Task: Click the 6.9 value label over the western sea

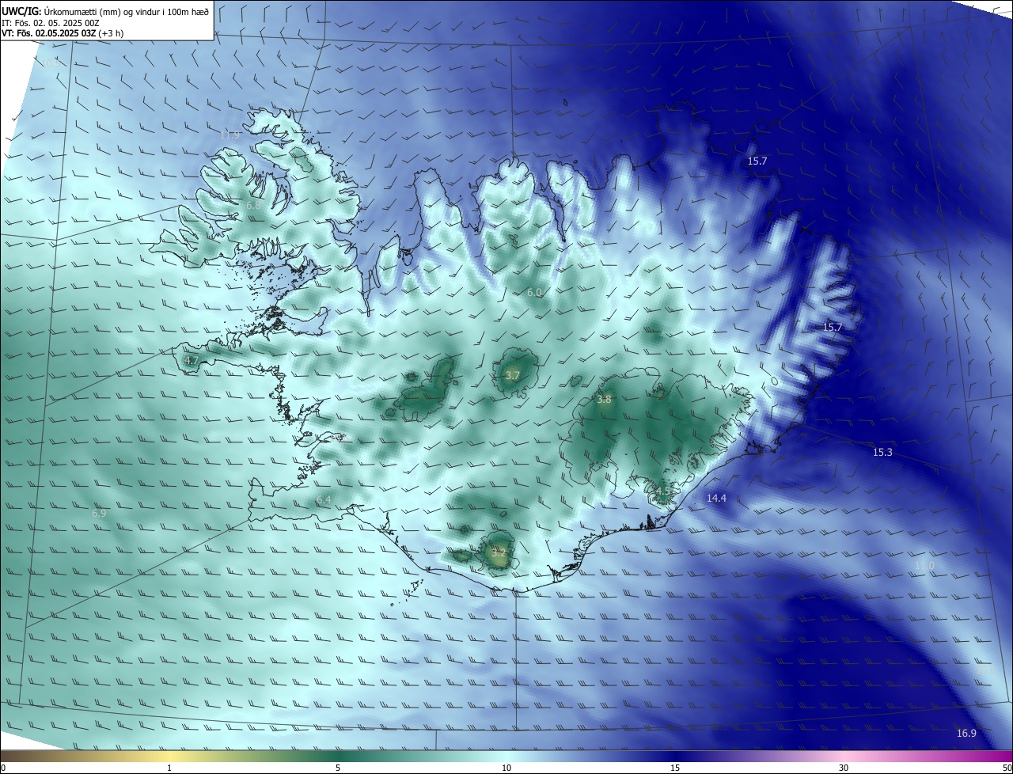Action: pyautogui.click(x=99, y=513)
